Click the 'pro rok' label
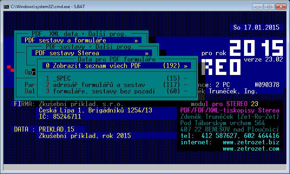The height and width of the screenshot is (174, 290). pyautogui.click(x=214, y=53)
